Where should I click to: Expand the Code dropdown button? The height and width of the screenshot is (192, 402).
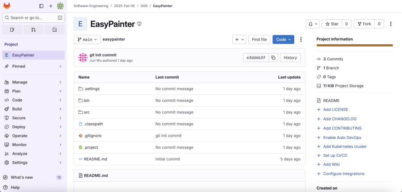[x=283, y=39]
